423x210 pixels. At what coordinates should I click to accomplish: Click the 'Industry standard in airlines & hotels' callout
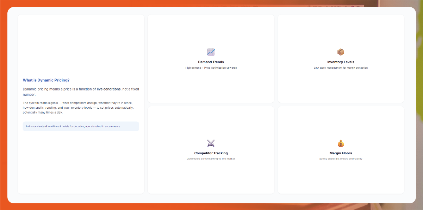tap(81, 126)
